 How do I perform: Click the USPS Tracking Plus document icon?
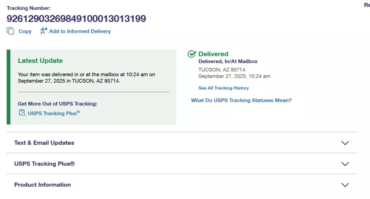22,113
